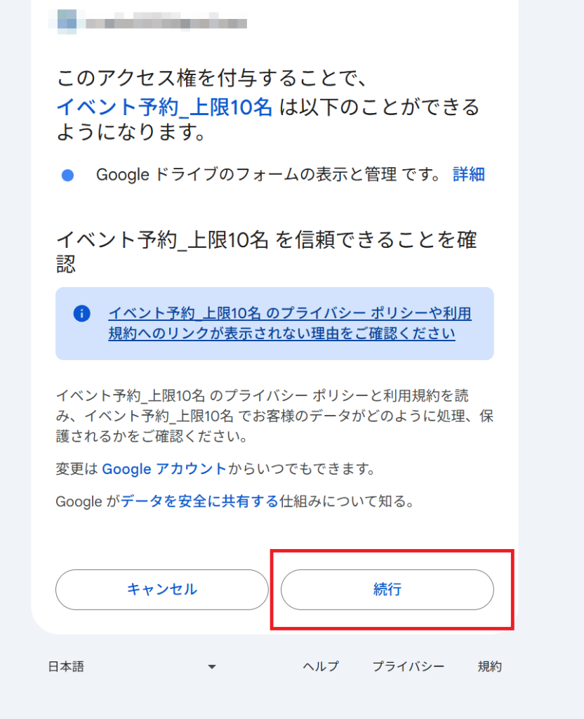The width and height of the screenshot is (584, 719).
Task: Click the blue info circle icon
Action: pyautogui.click(x=81, y=314)
